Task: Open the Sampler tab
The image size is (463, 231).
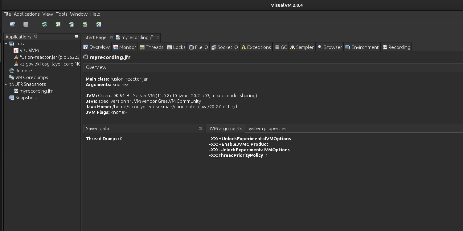Action: [x=302, y=47]
